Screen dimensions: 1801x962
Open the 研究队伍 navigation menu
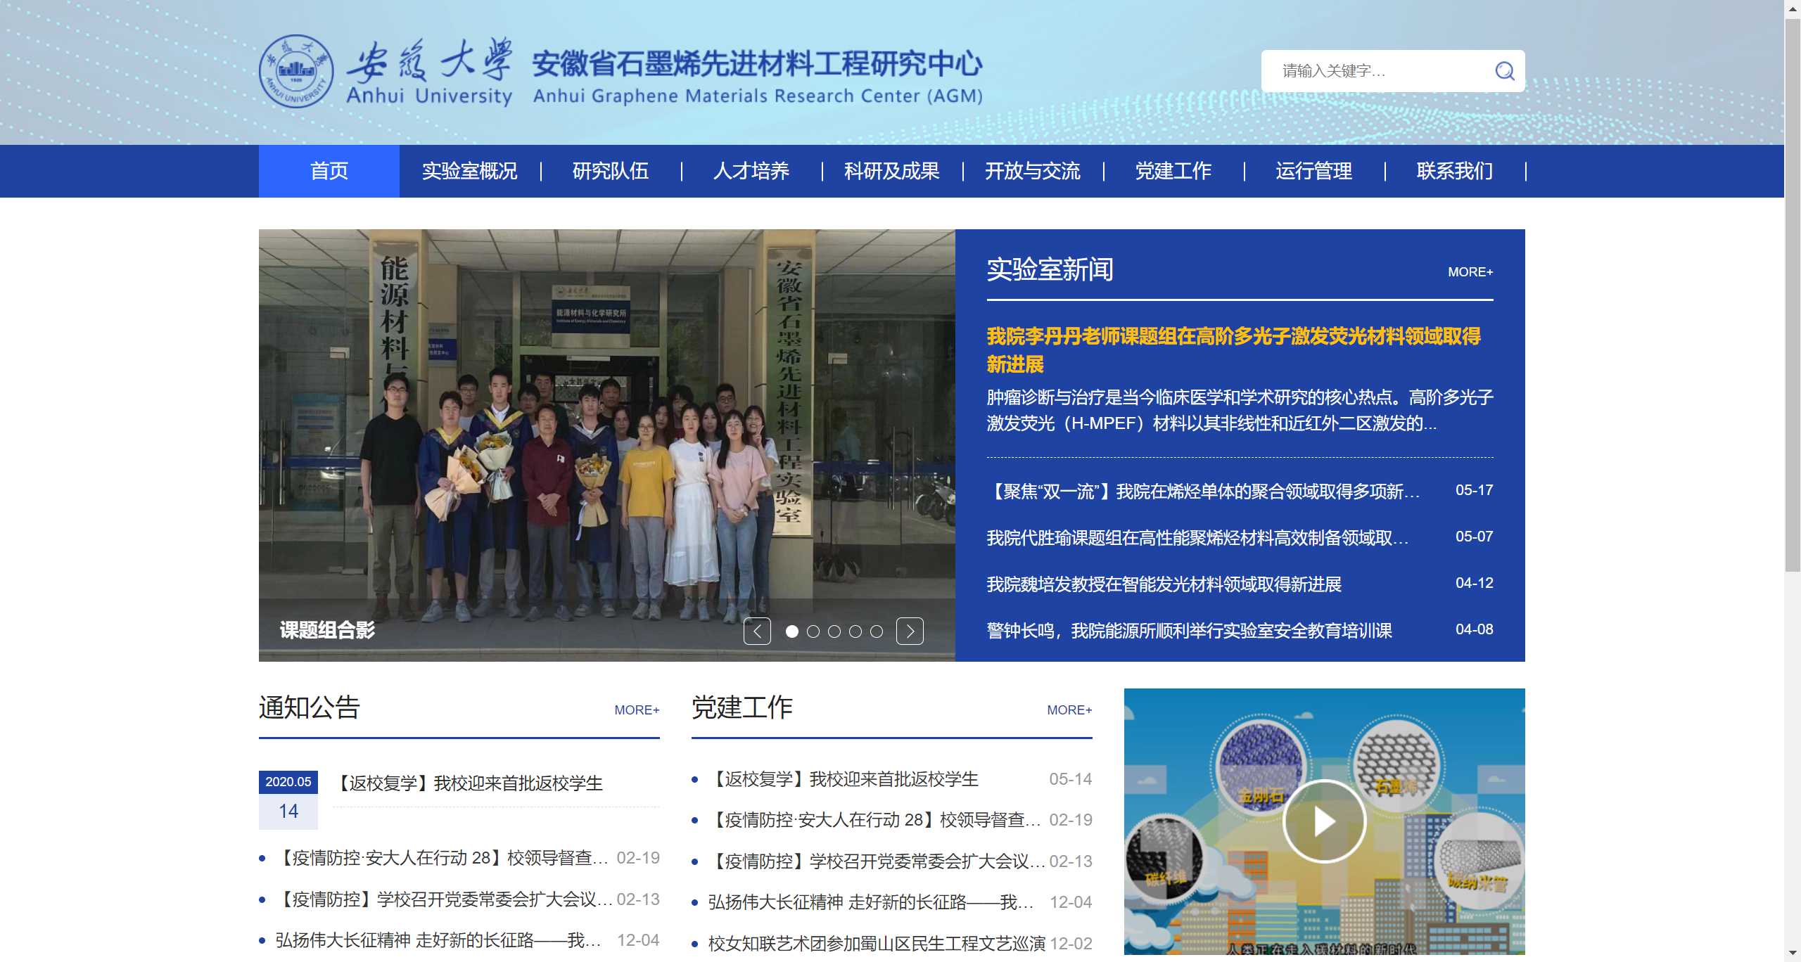pyautogui.click(x=610, y=171)
